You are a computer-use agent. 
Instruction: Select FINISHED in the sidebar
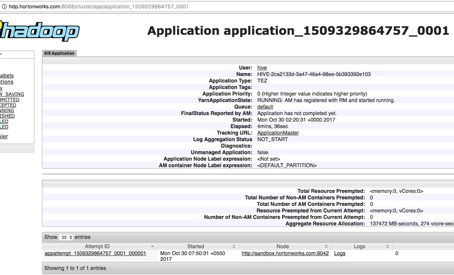(8, 116)
